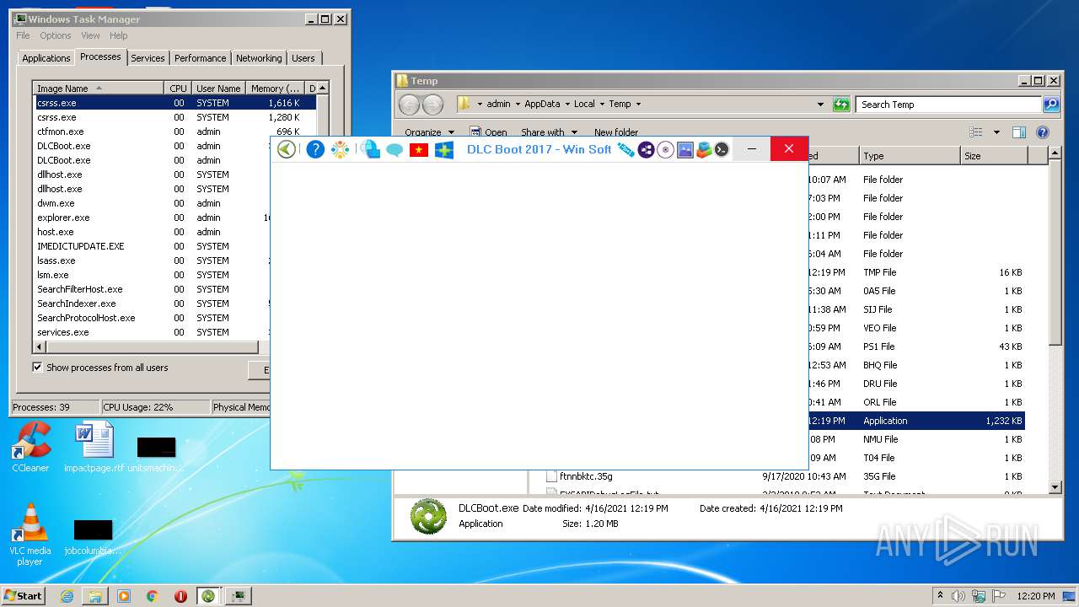
Task: Click the green back arrow in DLC Boot
Action: [x=287, y=149]
